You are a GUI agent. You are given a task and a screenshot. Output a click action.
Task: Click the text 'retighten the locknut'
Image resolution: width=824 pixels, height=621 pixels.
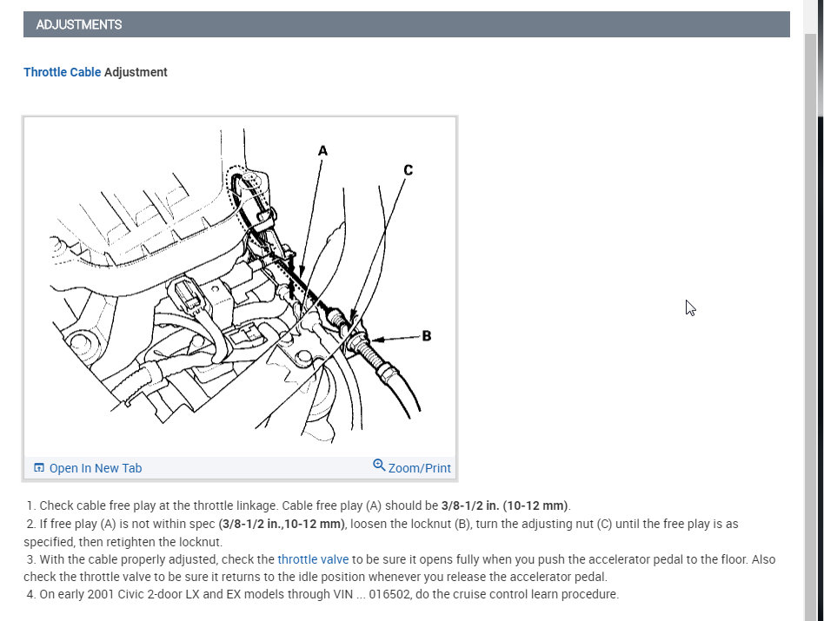(x=163, y=542)
